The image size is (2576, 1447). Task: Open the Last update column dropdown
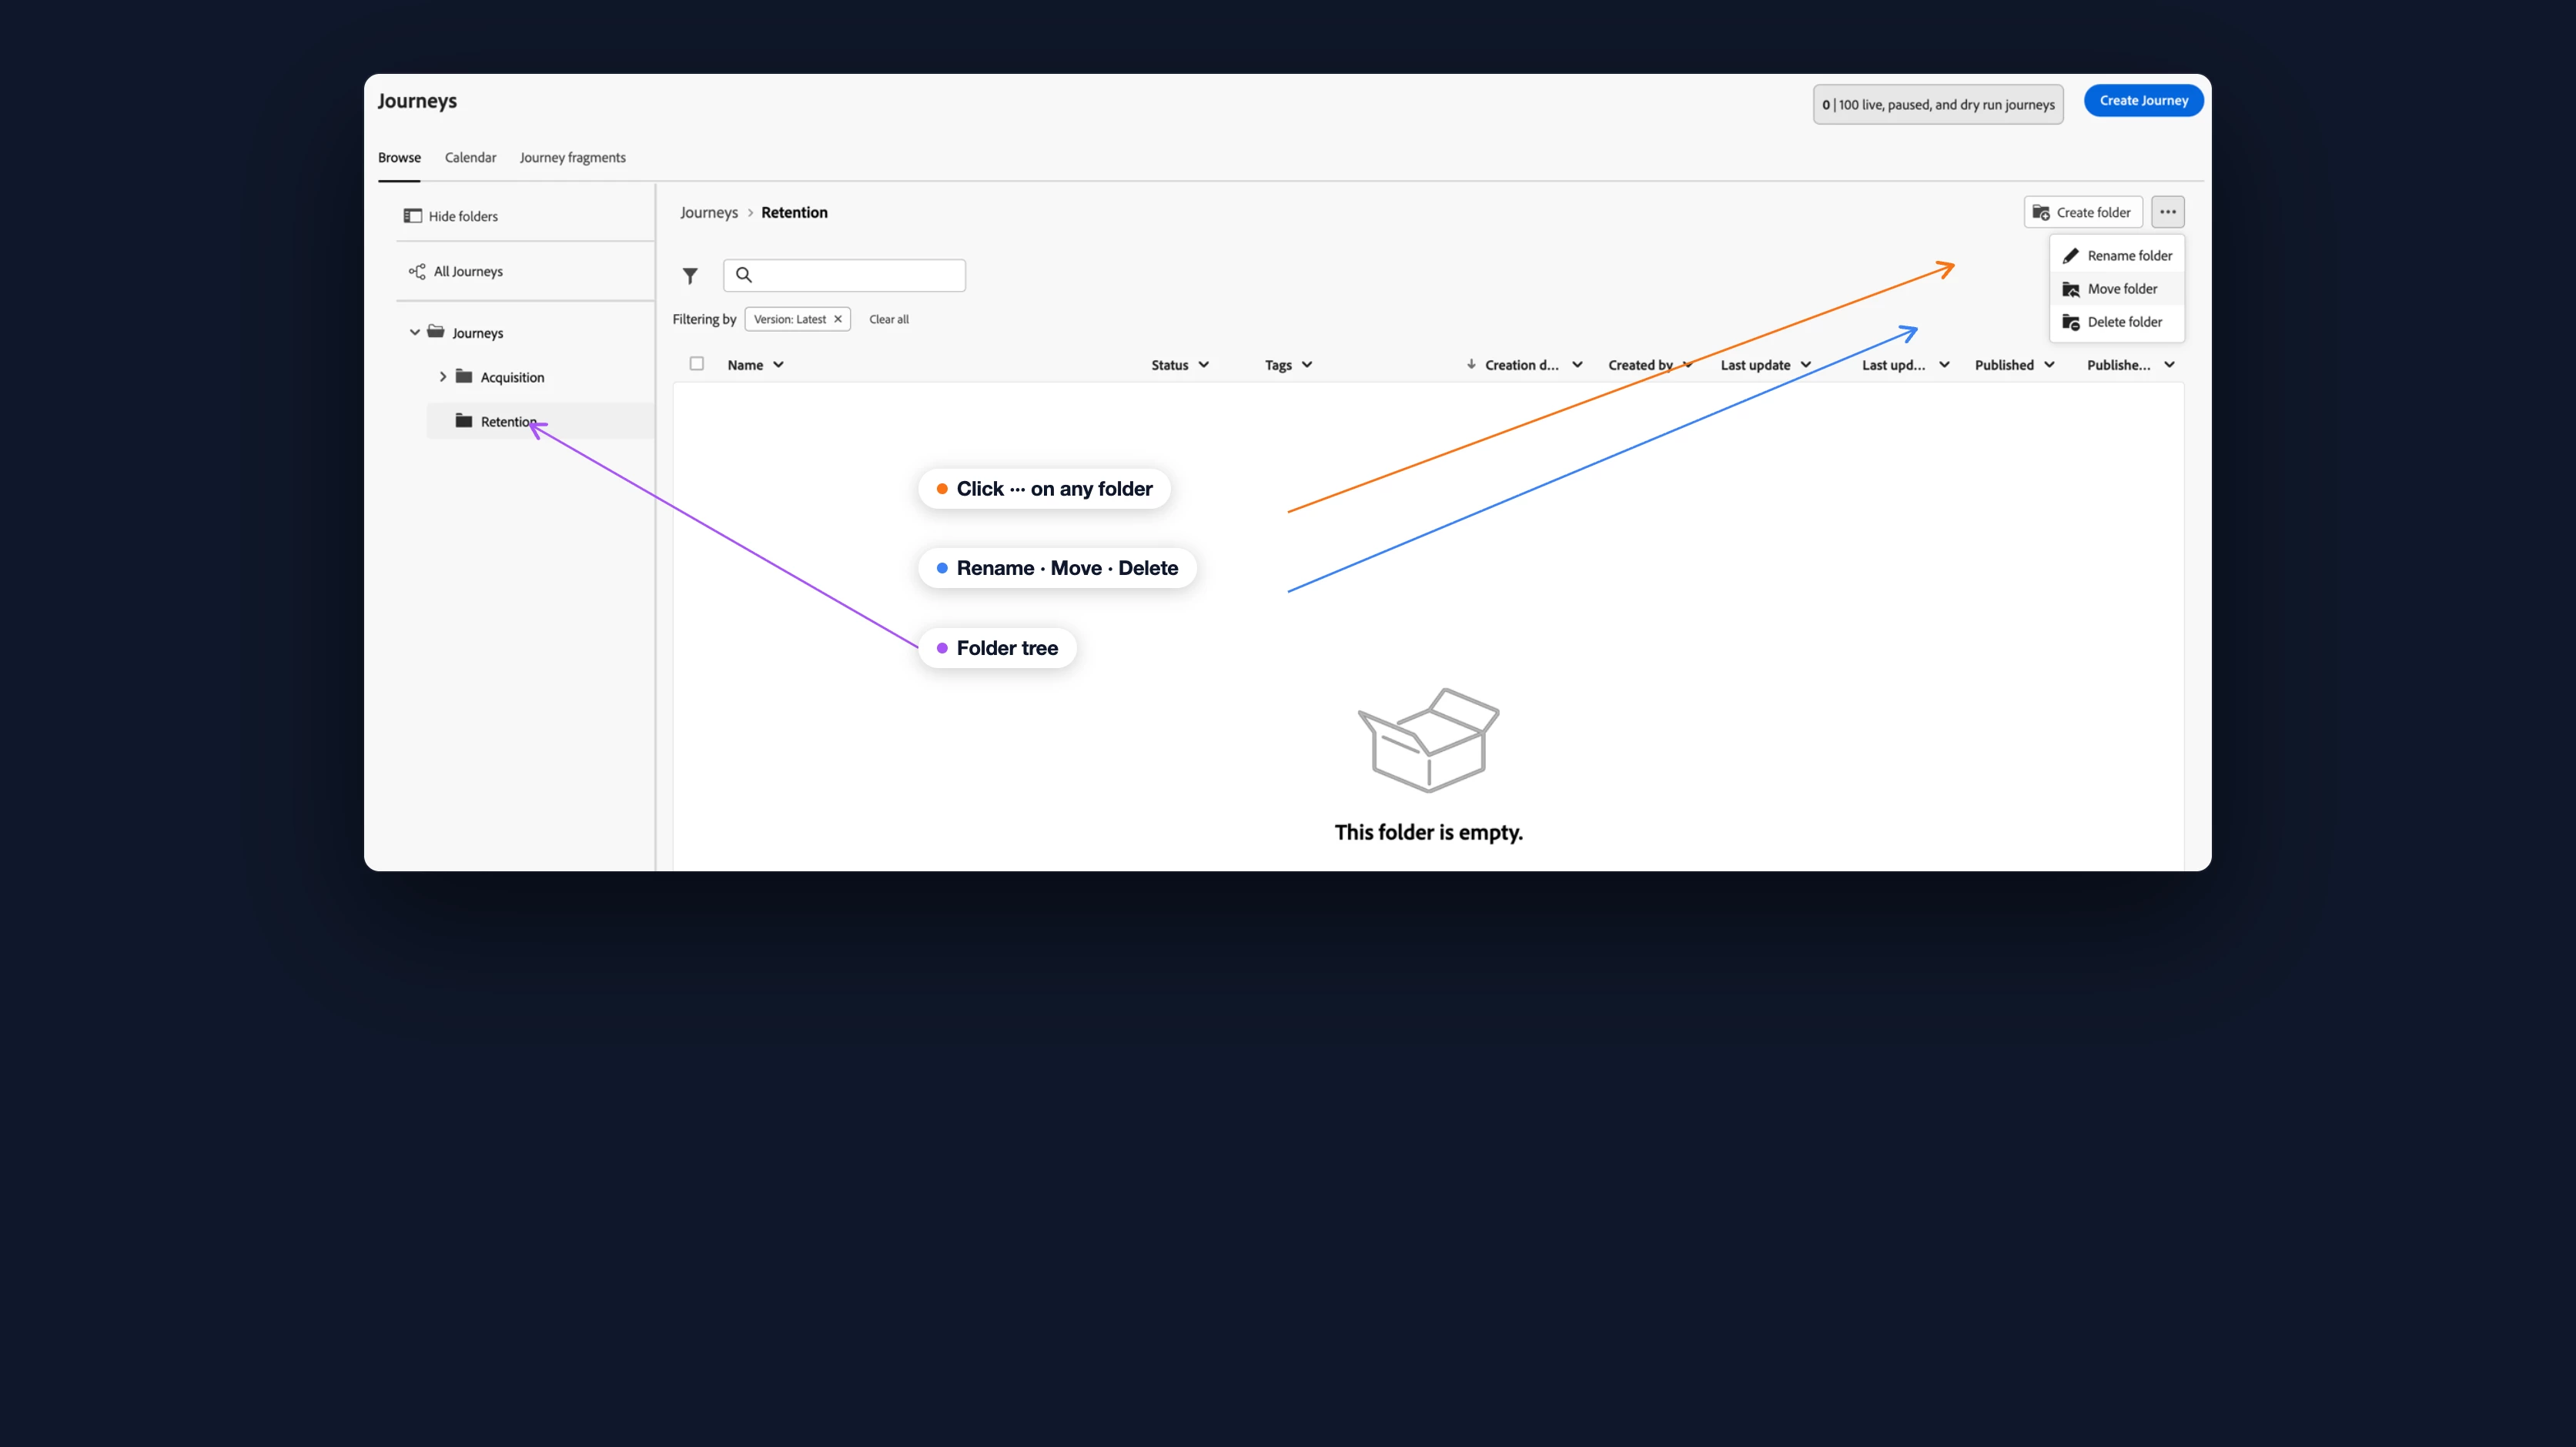coord(1806,365)
